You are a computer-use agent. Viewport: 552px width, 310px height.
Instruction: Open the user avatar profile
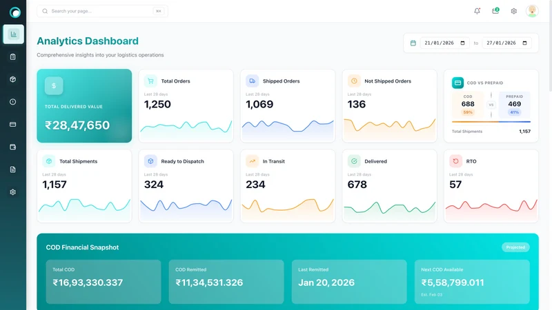[x=532, y=11]
